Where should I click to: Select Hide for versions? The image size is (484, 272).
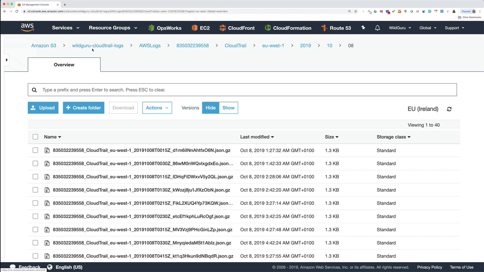[211, 108]
